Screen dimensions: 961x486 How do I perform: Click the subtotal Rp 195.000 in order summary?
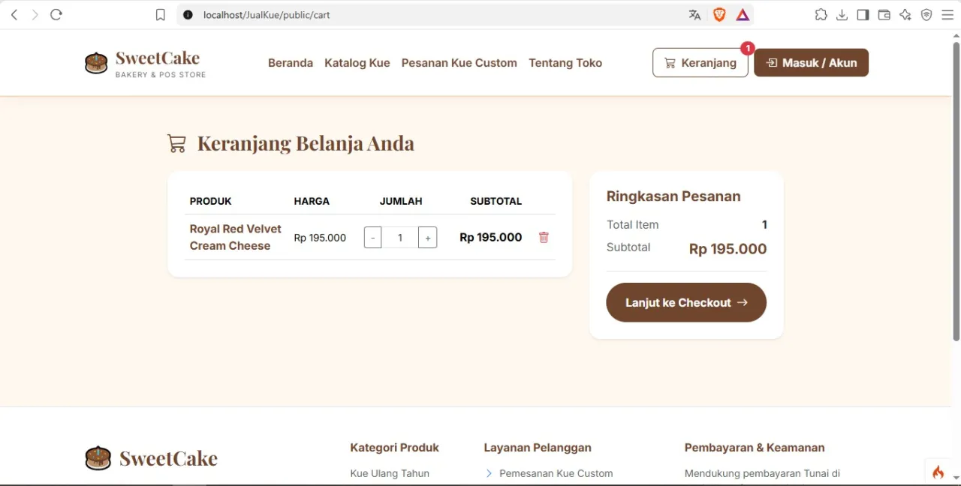(728, 249)
